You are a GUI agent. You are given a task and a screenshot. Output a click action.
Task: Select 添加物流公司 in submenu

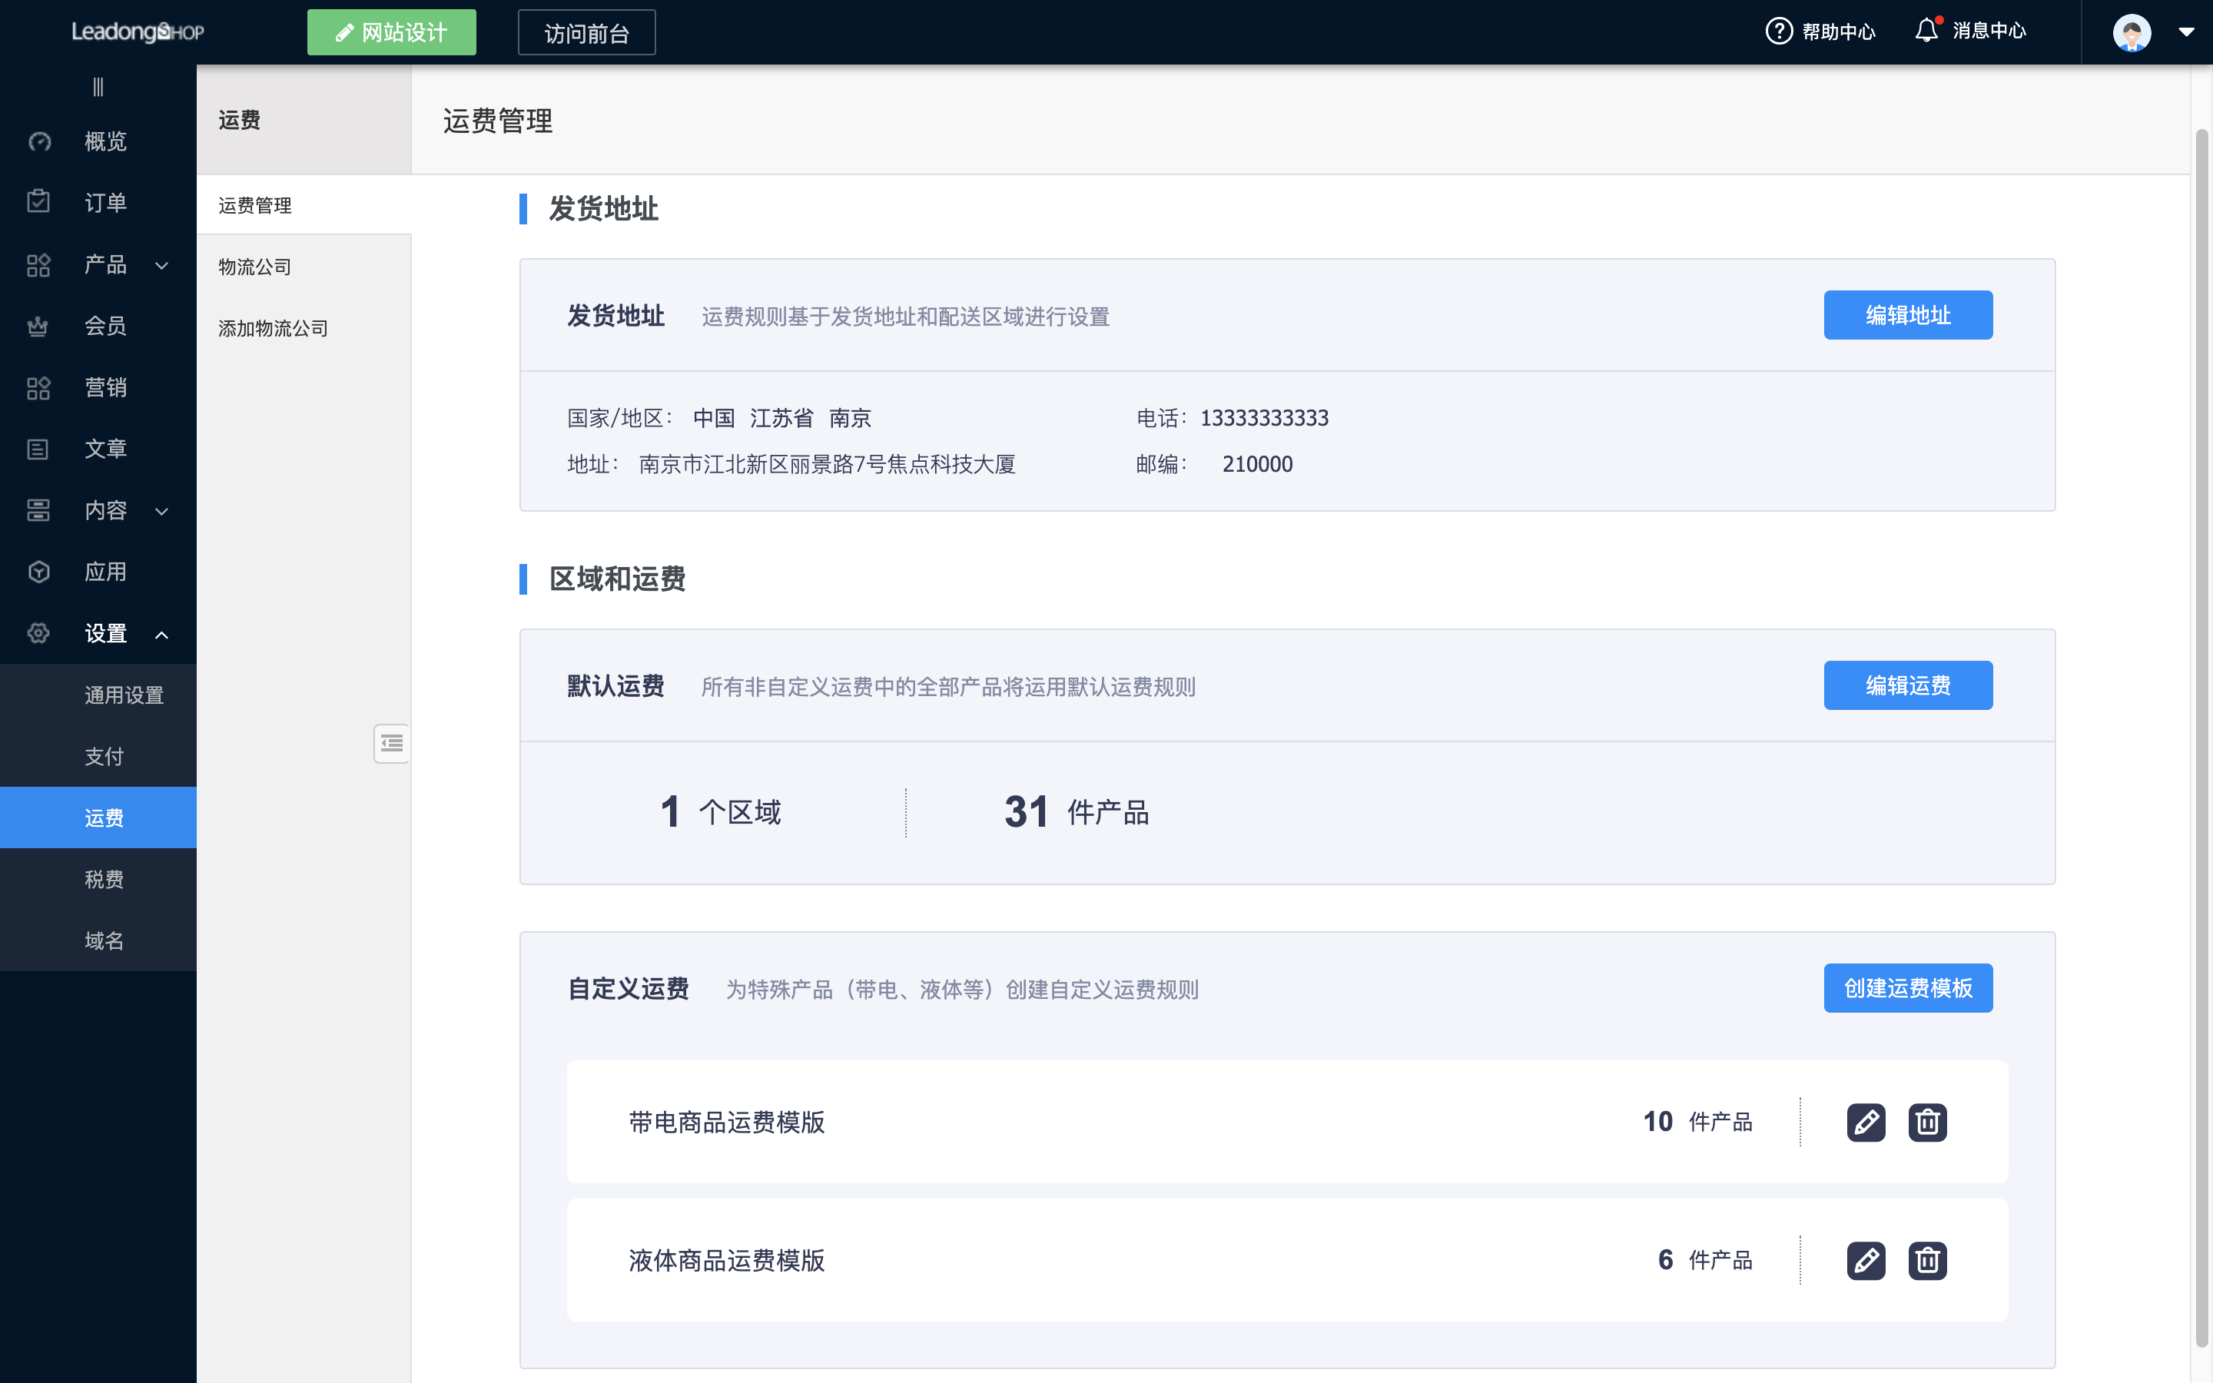pyautogui.click(x=273, y=327)
